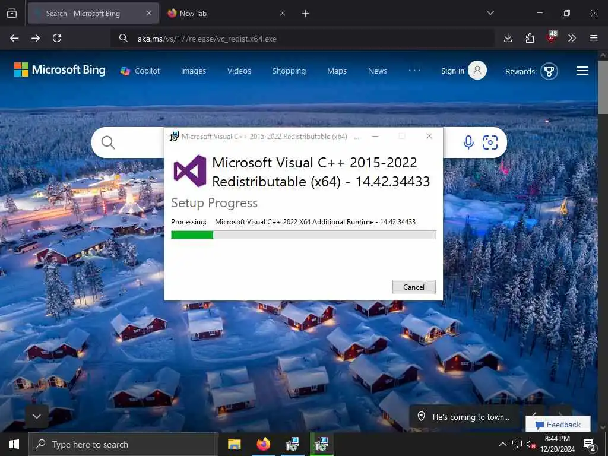
Task: Expand the three-dots more menu
Action: (414, 71)
